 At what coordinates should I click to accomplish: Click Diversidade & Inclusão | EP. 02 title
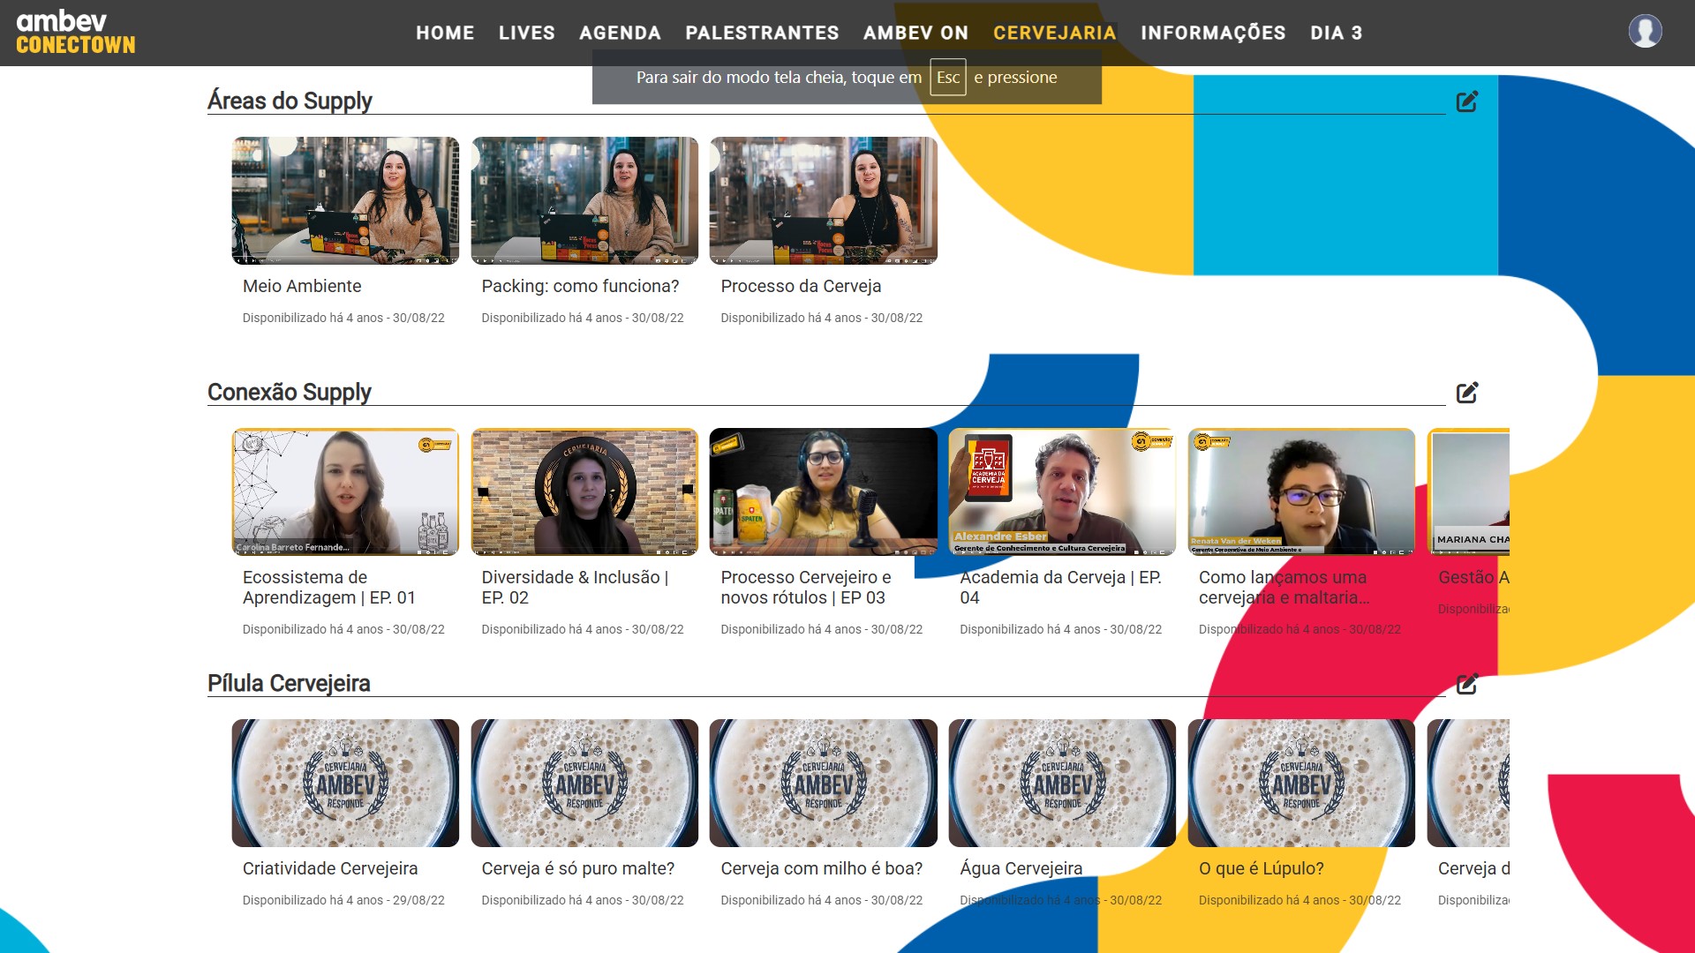(x=575, y=587)
